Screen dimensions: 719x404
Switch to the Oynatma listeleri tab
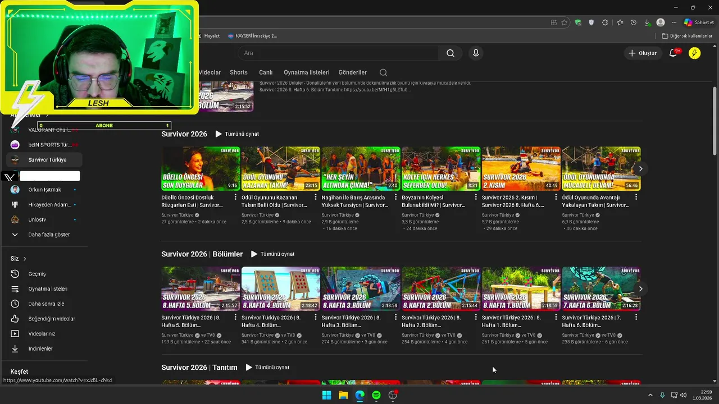[306, 72]
